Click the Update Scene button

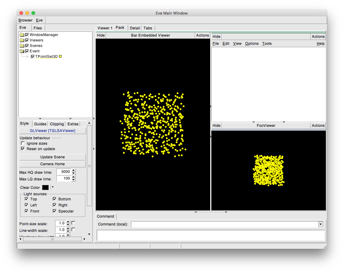tap(52, 157)
